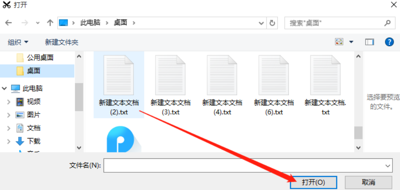Click the 图片 picture icon in tree
The width and height of the screenshot is (400, 190).
(x=19, y=115)
